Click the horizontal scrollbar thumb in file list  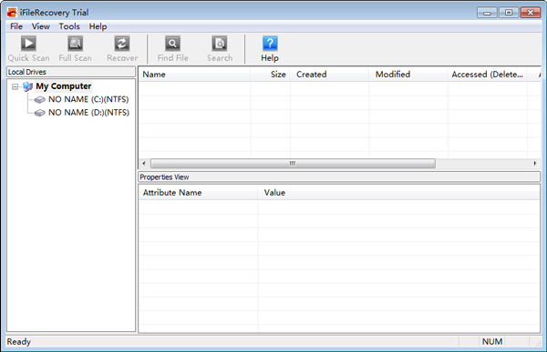[x=293, y=164]
